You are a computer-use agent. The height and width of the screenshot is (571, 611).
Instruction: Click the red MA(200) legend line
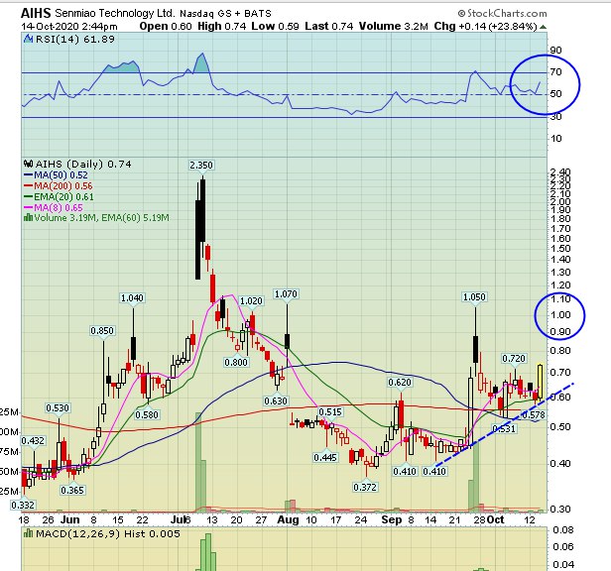click(x=28, y=185)
